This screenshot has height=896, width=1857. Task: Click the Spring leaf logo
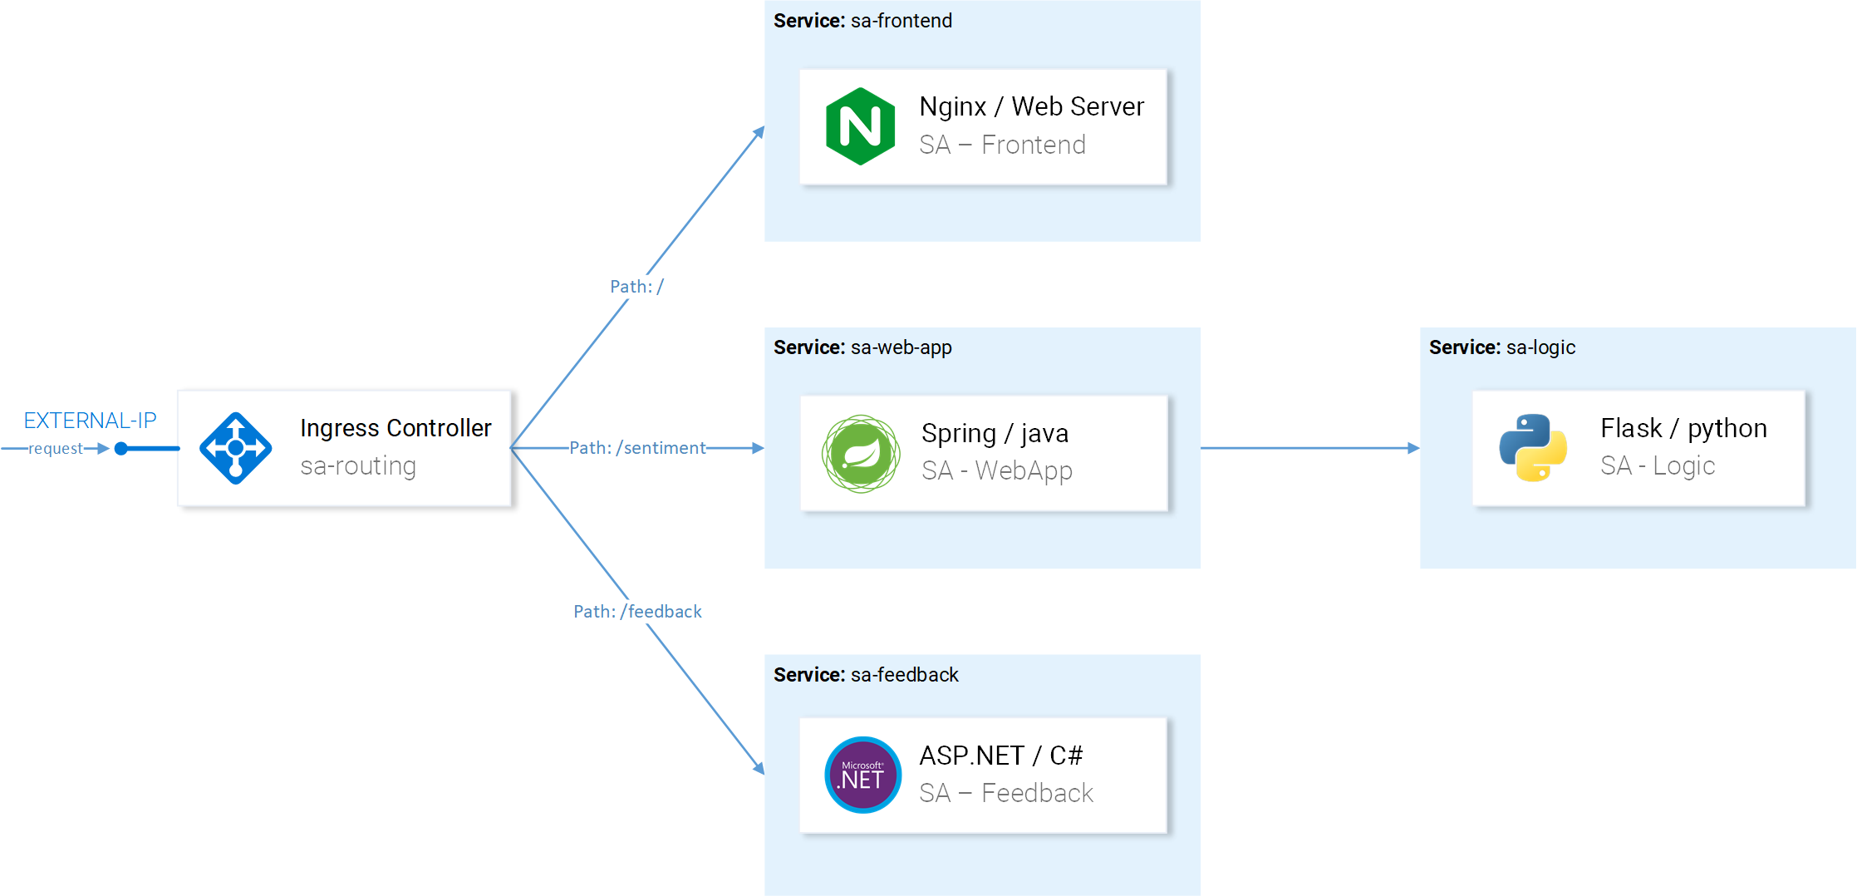pos(861,454)
